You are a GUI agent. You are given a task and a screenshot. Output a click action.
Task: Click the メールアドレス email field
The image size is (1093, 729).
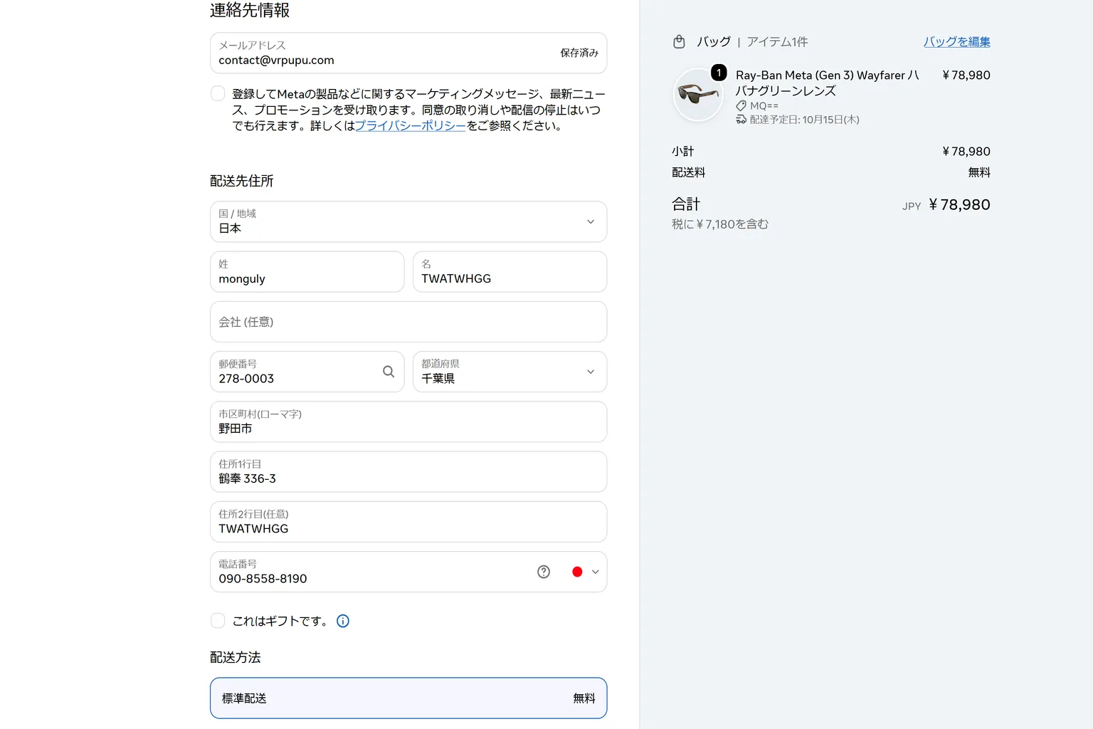pos(408,53)
